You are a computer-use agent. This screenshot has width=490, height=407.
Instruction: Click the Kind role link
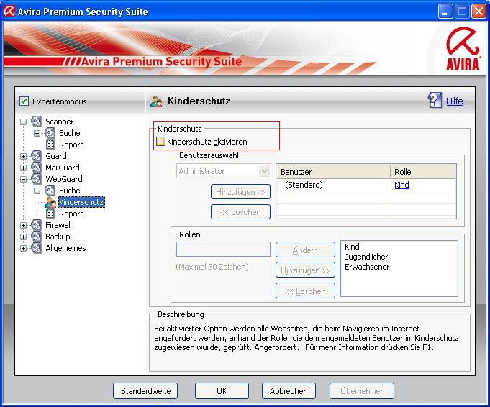tap(401, 185)
